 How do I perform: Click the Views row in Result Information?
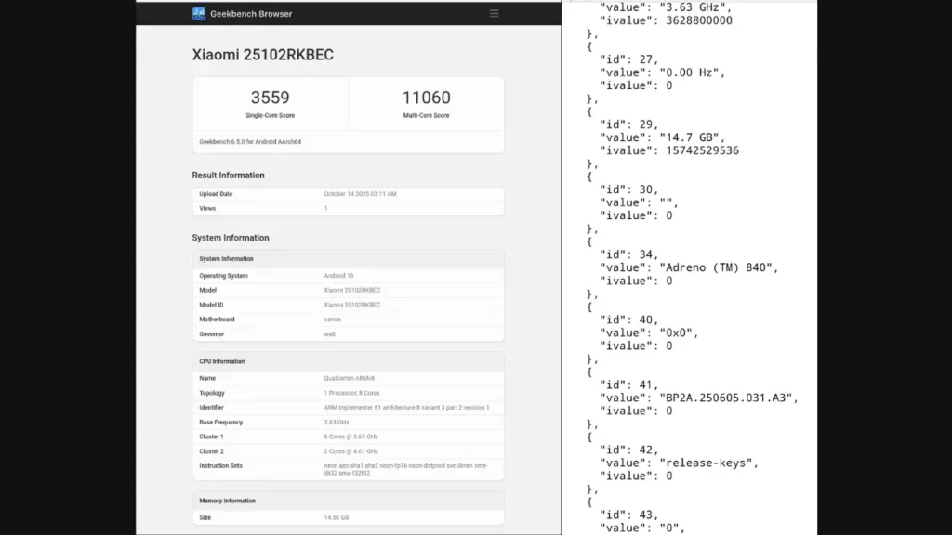(348, 208)
